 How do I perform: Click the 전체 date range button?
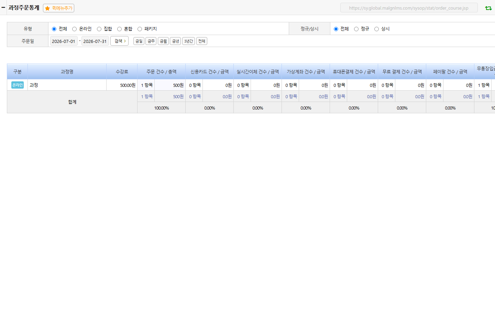[202, 41]
